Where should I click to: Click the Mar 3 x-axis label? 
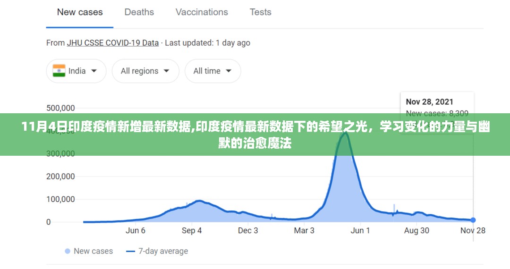coord(304,230)
